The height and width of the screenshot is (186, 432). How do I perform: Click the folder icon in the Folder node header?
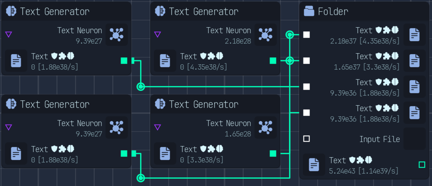click(x=309, y=11)
